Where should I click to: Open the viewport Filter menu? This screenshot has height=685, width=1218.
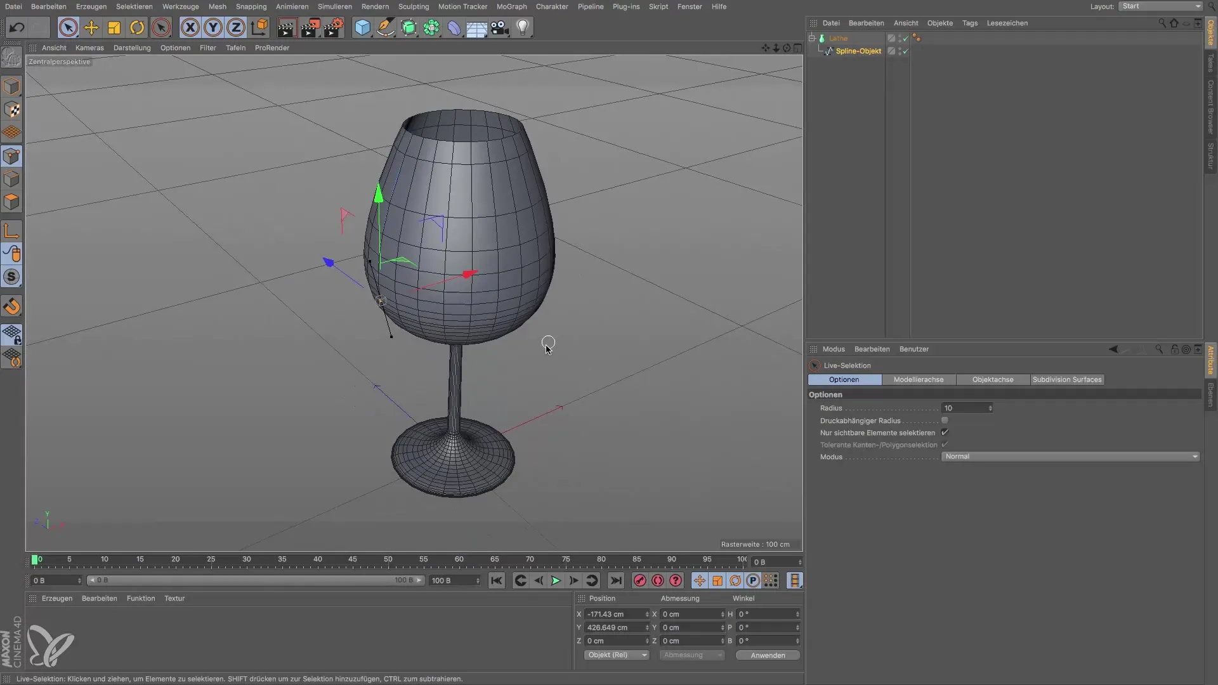tap(207, 48)
